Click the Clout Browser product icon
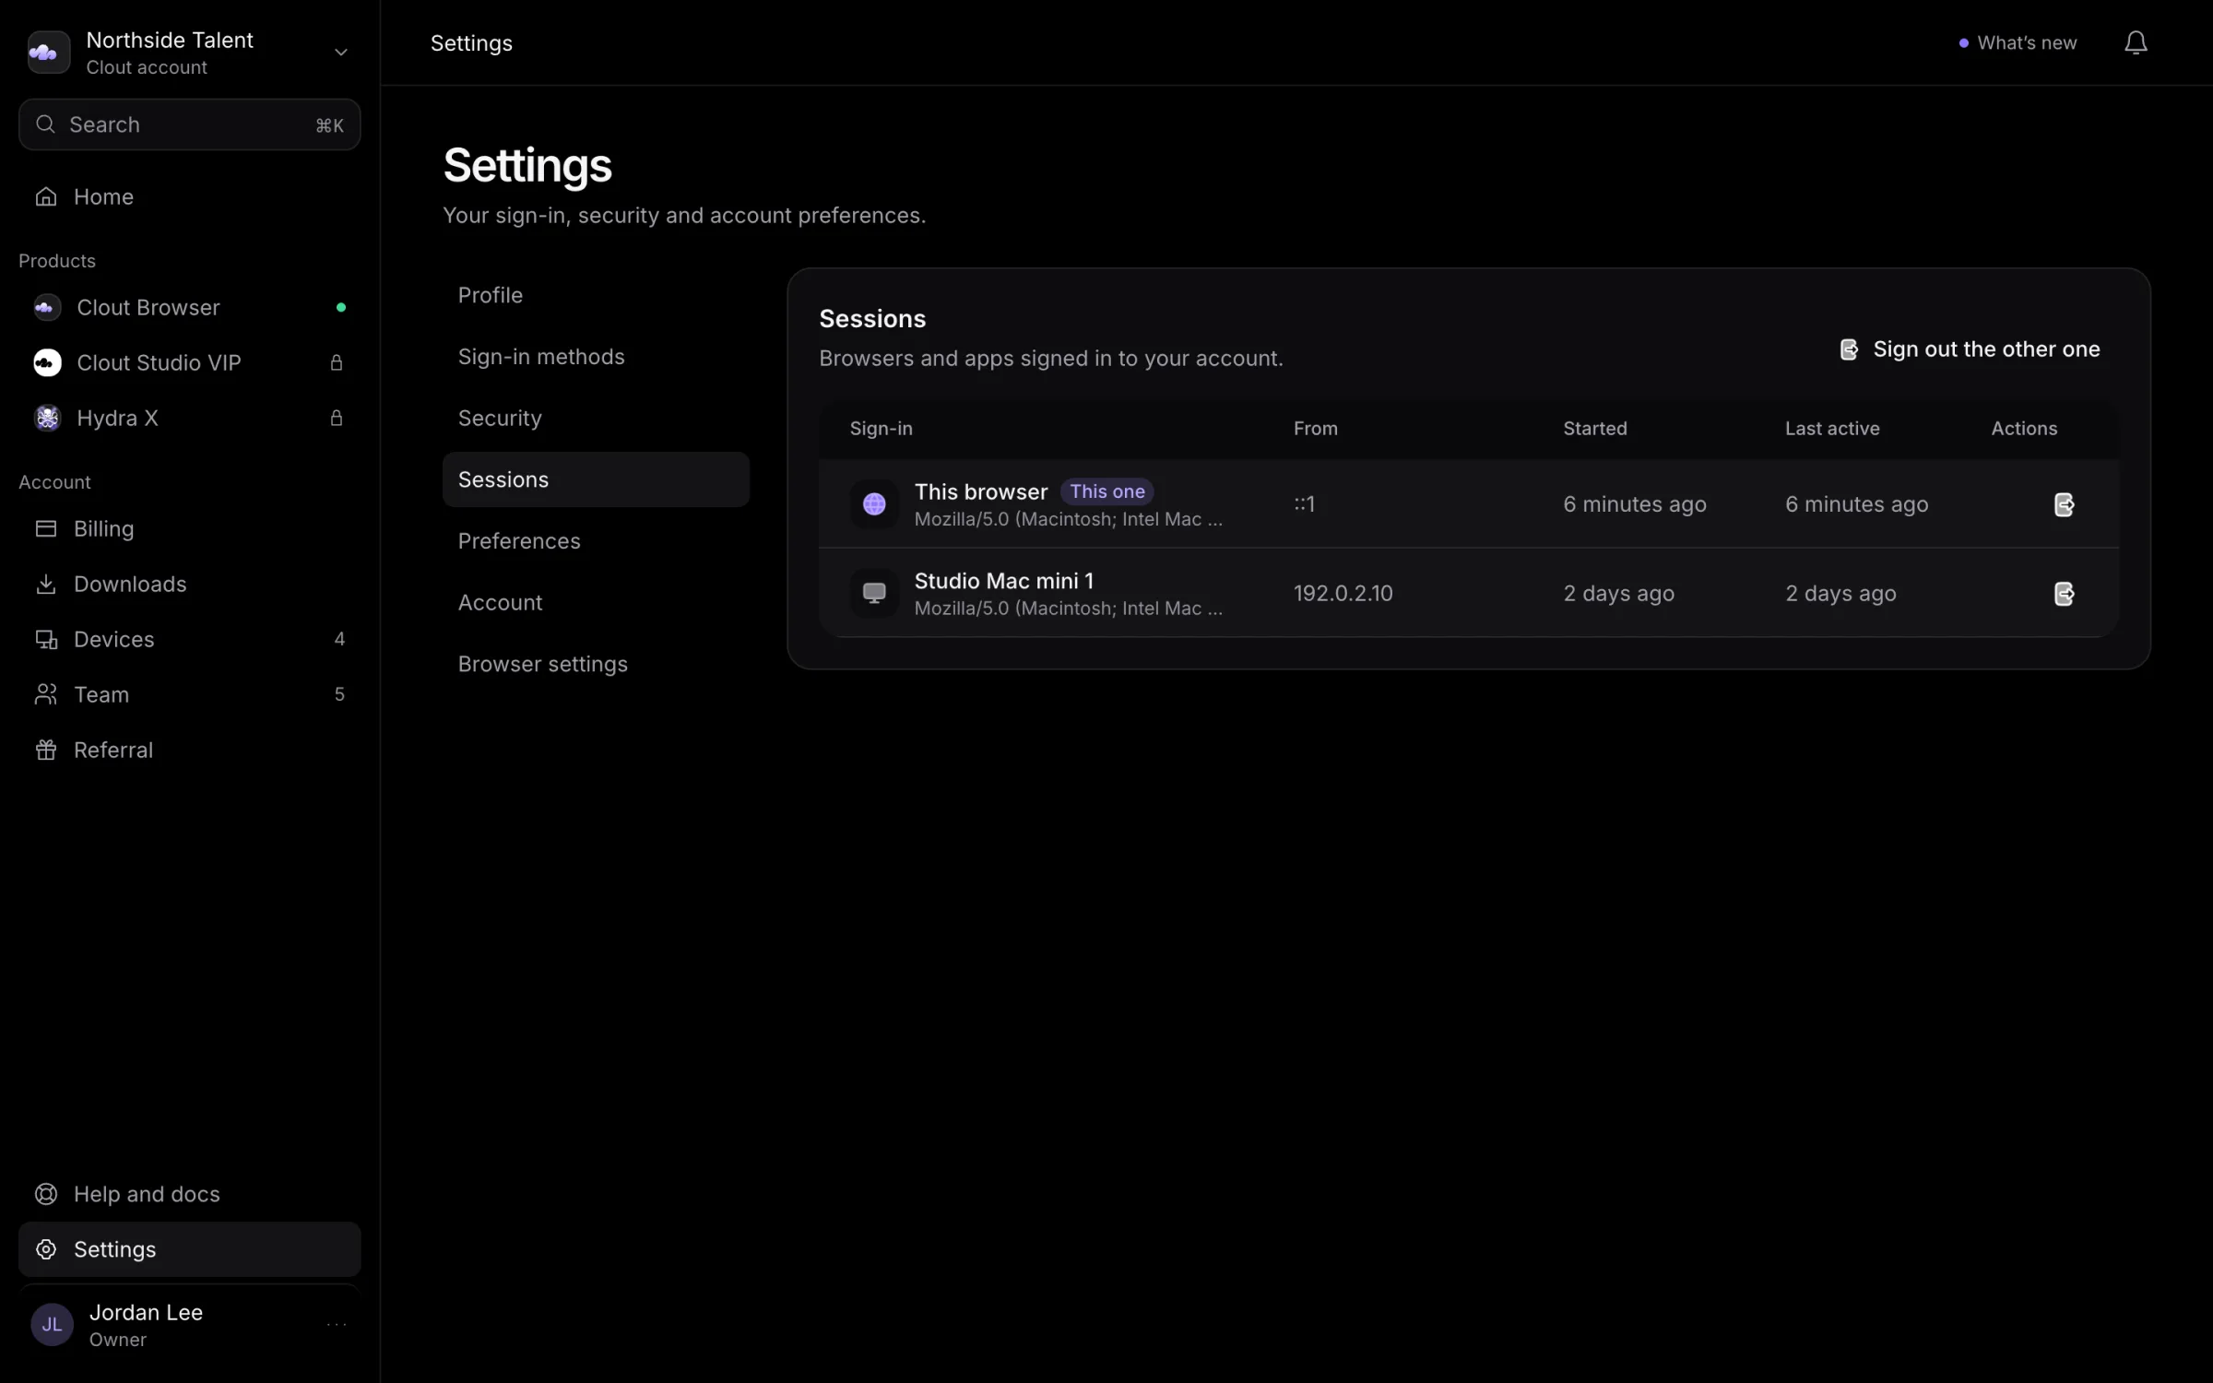2213x1383 pixels. [x=47, y=307]
